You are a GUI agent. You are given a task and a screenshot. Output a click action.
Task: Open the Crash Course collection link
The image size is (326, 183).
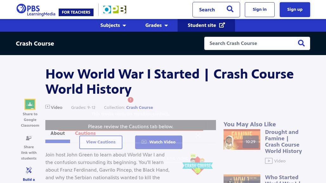tap(140, 107)
